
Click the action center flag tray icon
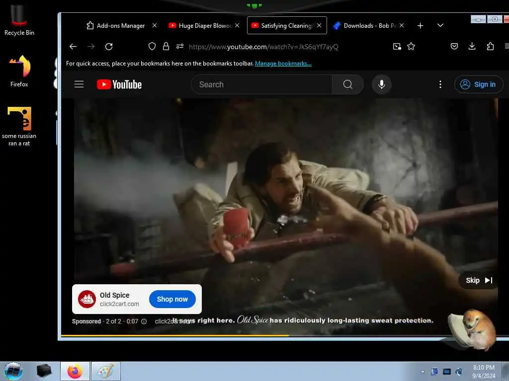click(434, 372)
